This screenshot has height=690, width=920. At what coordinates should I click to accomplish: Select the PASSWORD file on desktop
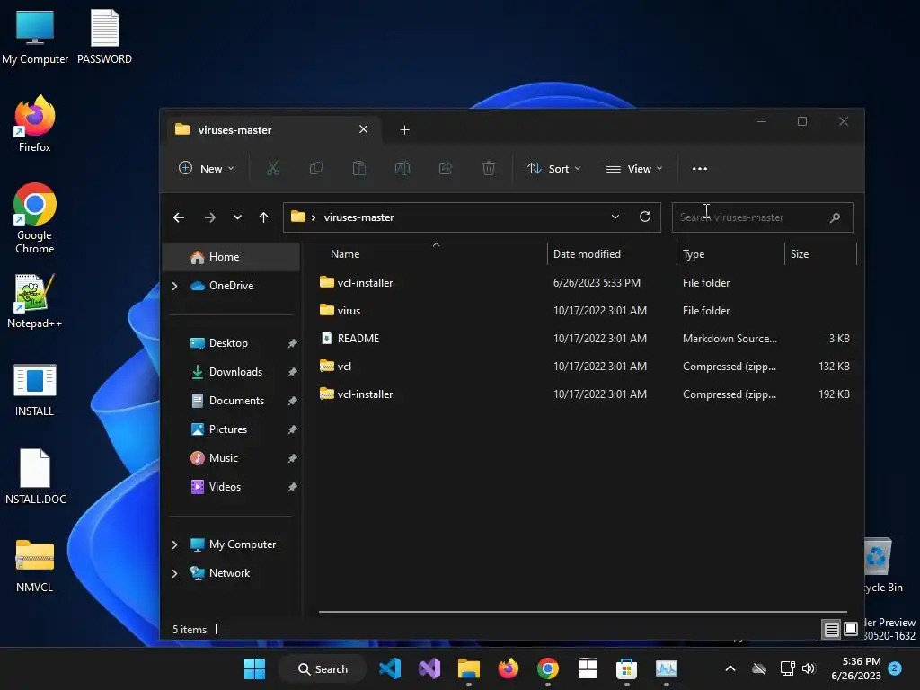104,37
